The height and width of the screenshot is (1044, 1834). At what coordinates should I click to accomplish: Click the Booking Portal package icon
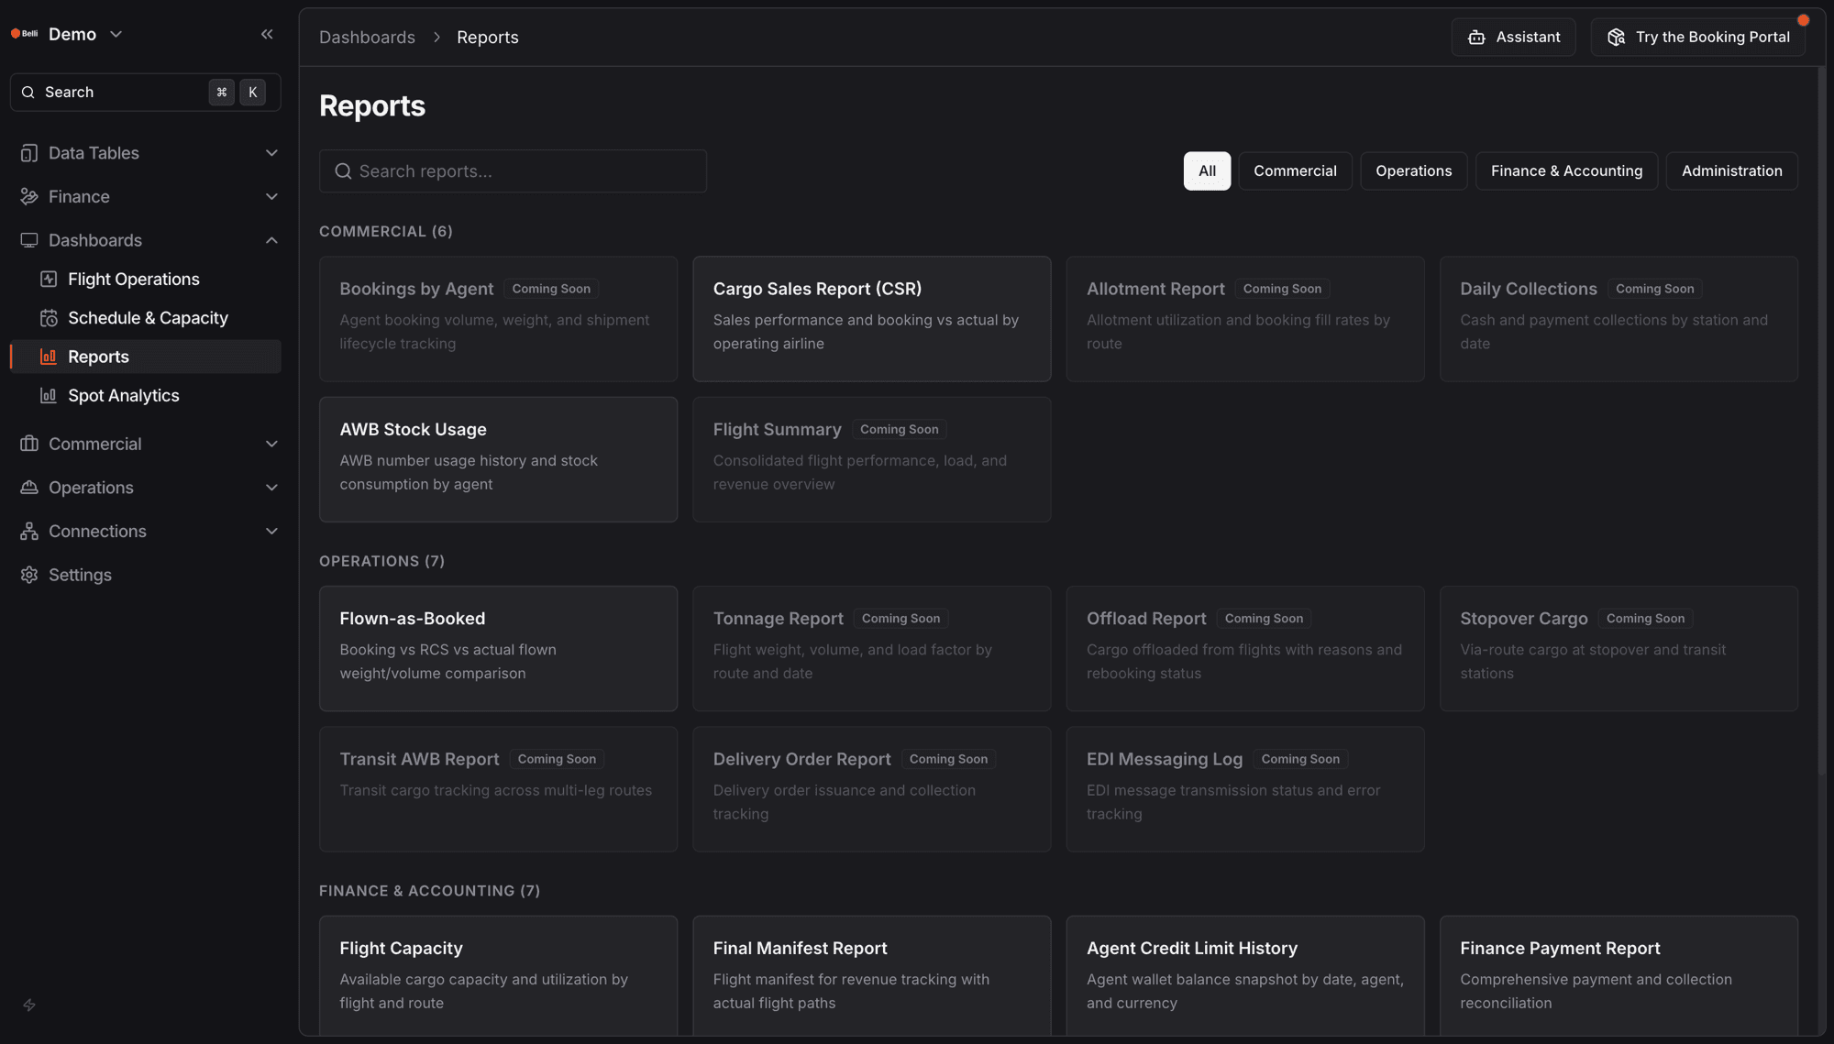[x=1617, y=38]
